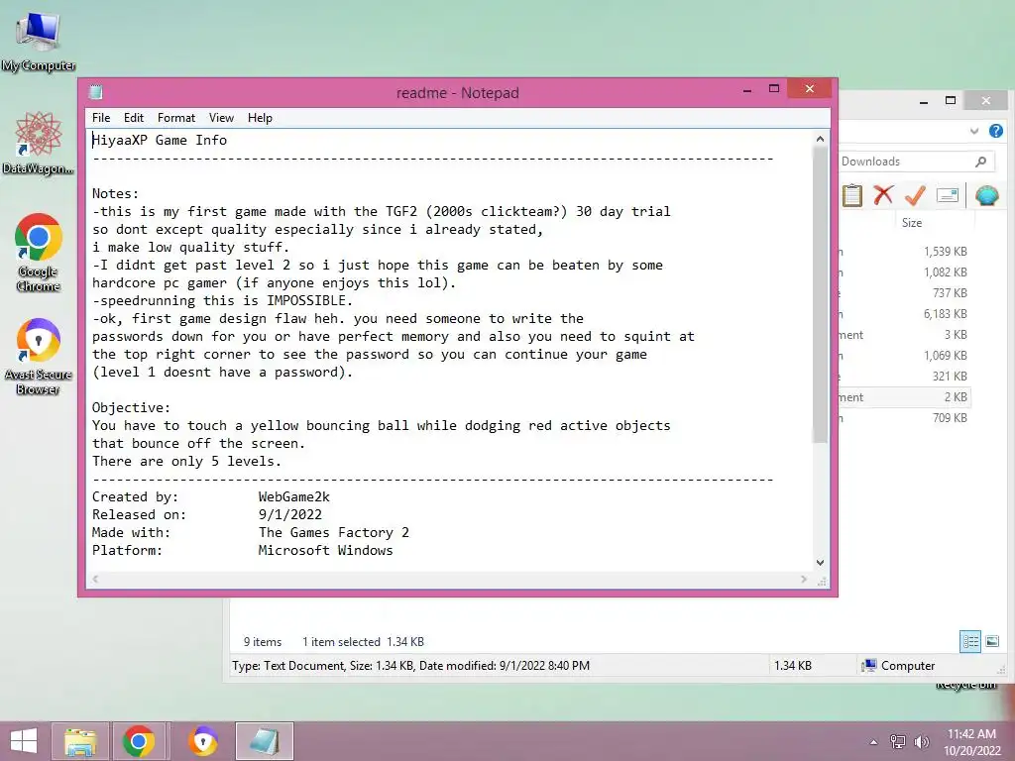
Task: Switch Explorer to large icons view
Action: [x=991, y=641]
